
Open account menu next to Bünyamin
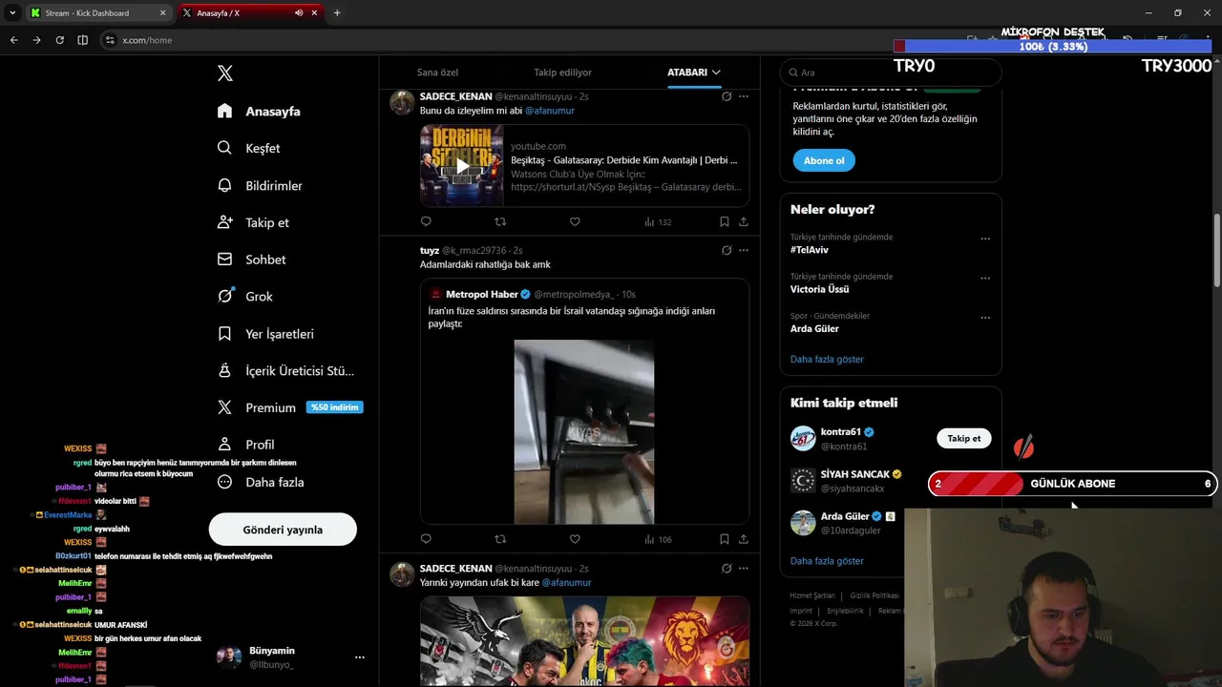click(x=360, y=657)
